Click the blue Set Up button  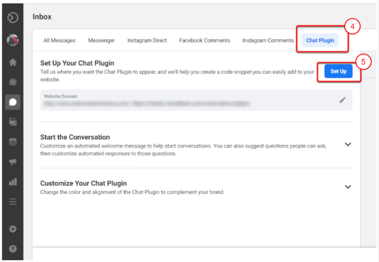338,71
